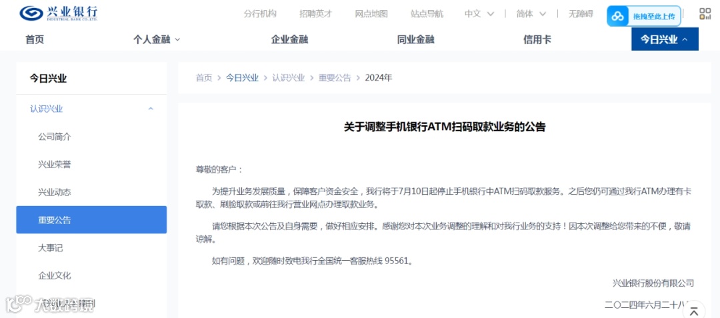Open the QR code grid icon
Viewport: 720px width, 318px height.
(705, 14)
